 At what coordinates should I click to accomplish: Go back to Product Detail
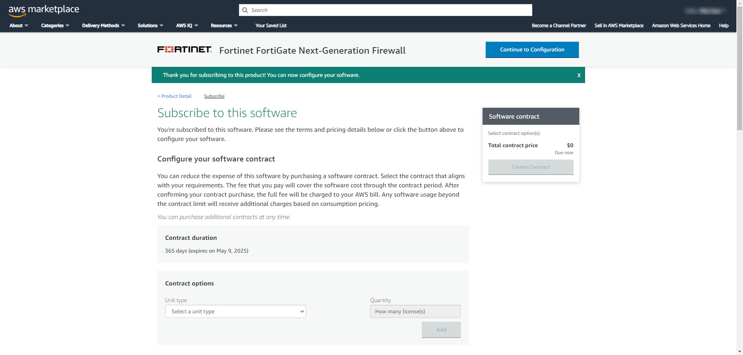pos(175,96)
